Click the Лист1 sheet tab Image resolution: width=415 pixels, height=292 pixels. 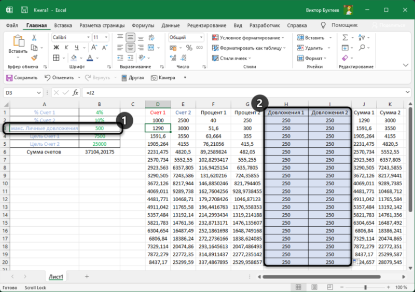pos(56,276)
